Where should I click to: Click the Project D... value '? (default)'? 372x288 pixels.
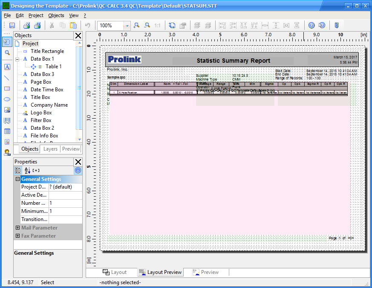click(x=66, y=187)
